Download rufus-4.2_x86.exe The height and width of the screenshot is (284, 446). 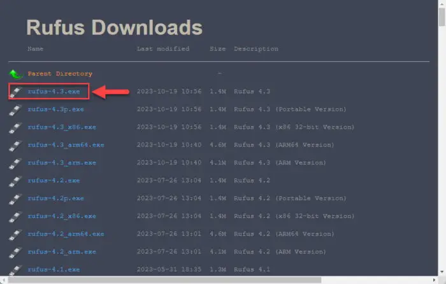tap(62, 216)
